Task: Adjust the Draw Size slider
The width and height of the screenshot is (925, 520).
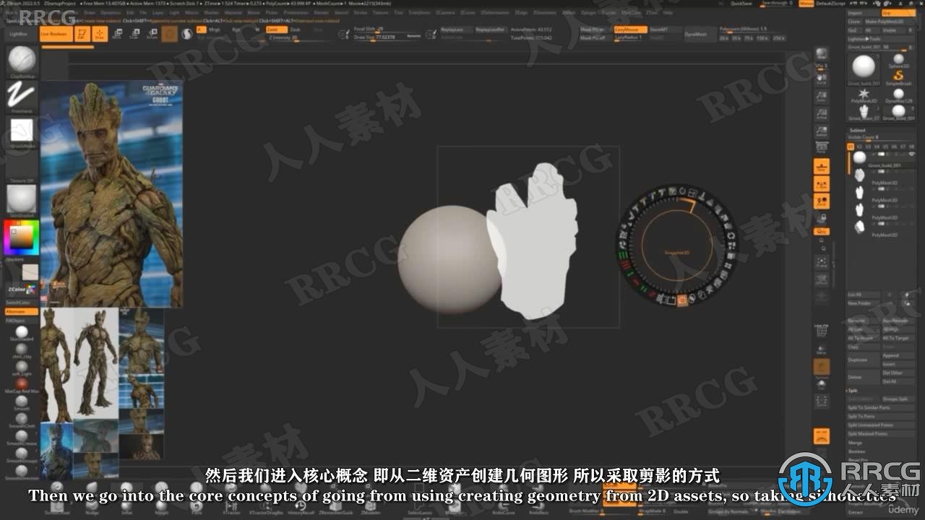Action: (x=388, y=36)
